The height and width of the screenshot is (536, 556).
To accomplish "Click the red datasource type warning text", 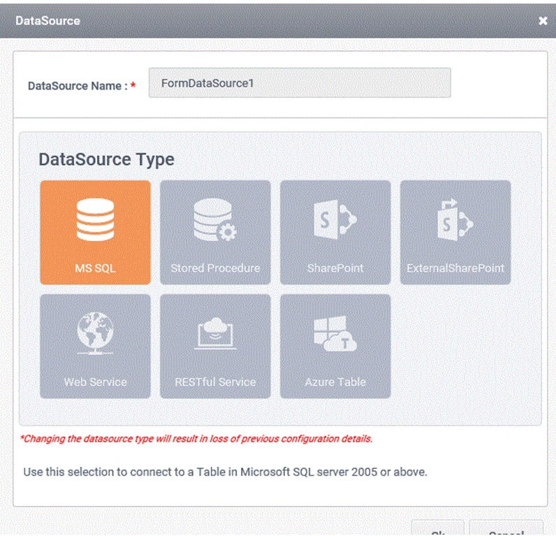I will 196,439.
